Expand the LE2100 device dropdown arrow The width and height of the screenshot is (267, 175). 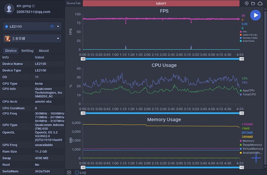[x=58, y=26]
